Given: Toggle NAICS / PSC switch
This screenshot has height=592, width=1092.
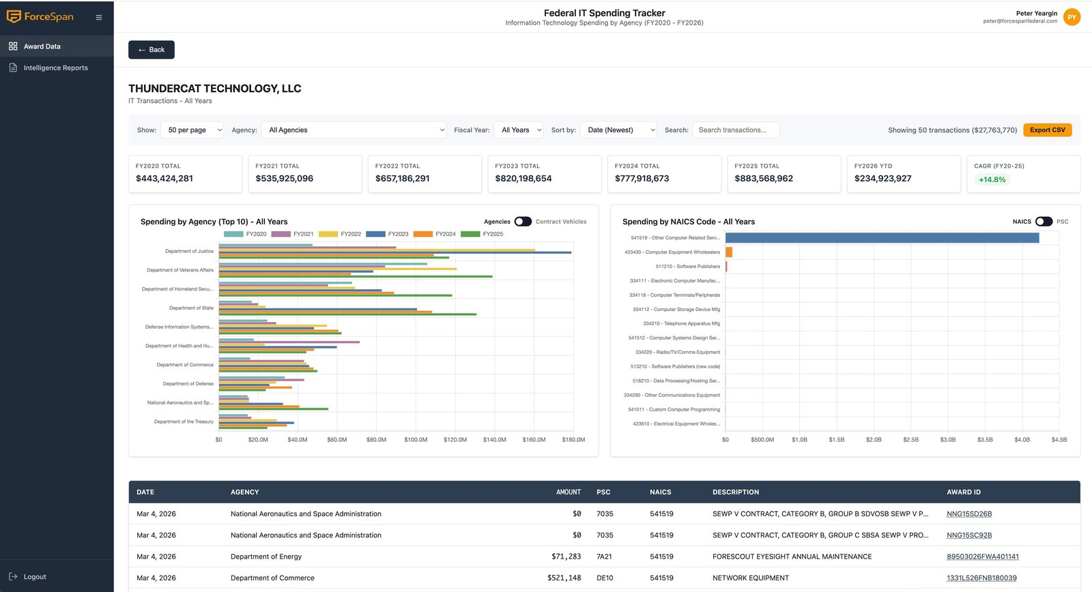Looking at the screenshot, I should click(x=1044, y=222).
